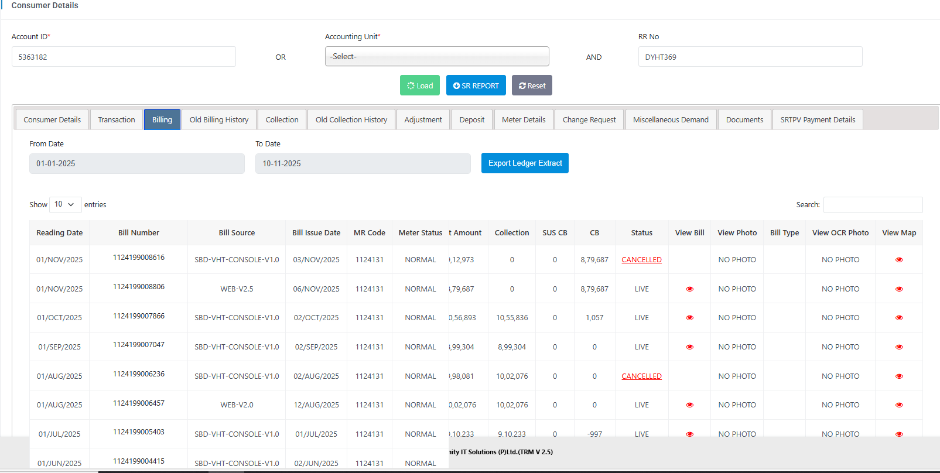Open the Meter Details tab
This screenshot has width=940, height=473.
[x=523, y=120]
